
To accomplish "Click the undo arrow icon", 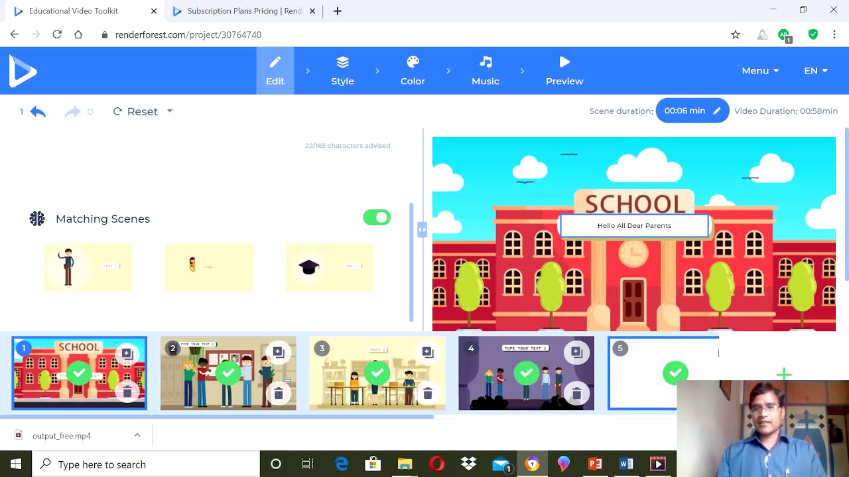I will (x=38, y=112).
